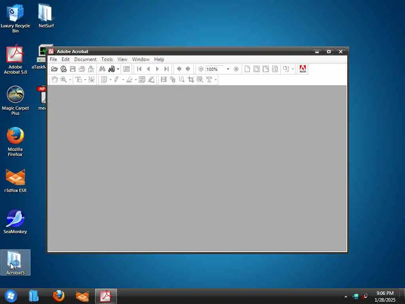
Task: Click Go to Previous View arrow
Action: point(179,69)
